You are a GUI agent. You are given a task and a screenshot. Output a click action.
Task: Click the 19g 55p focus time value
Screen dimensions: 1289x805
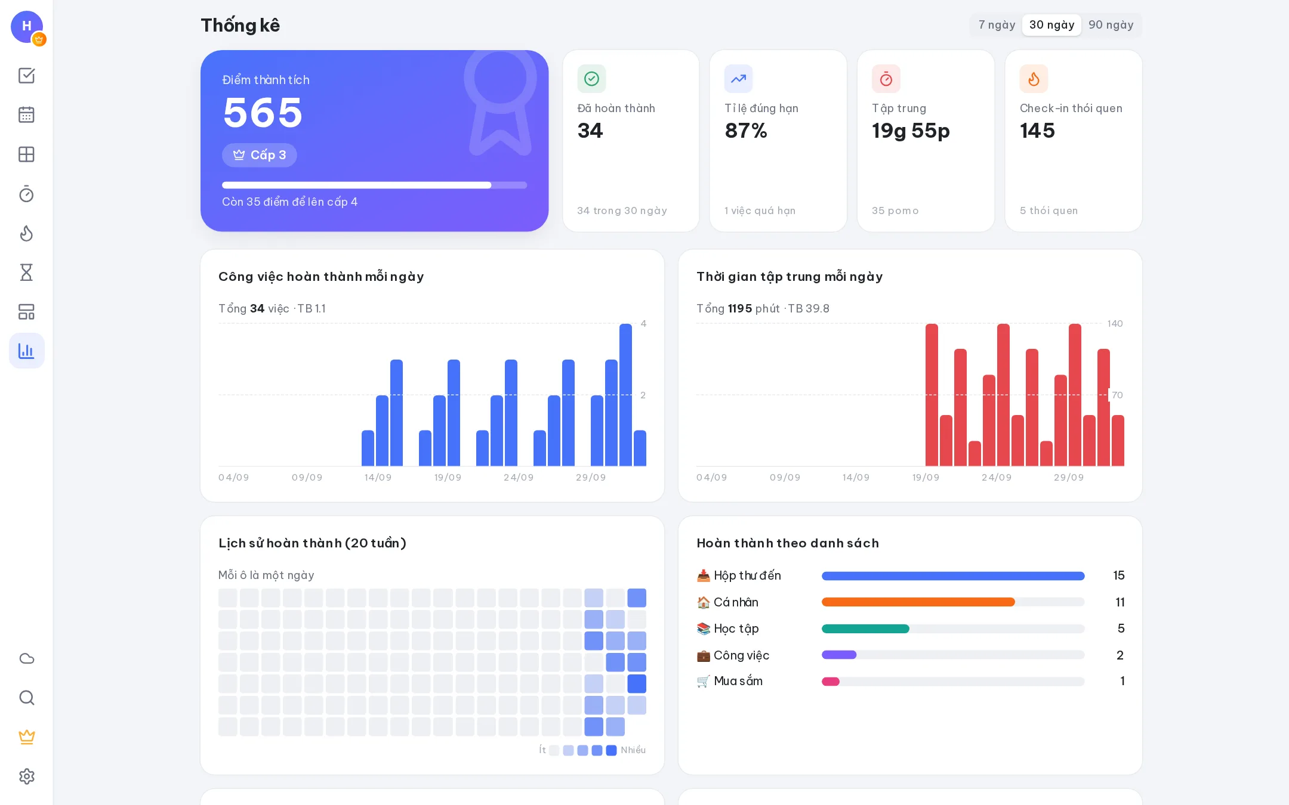(911, 131)
